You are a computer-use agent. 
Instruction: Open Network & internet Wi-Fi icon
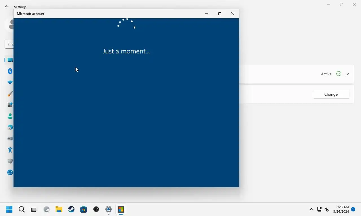10,82
